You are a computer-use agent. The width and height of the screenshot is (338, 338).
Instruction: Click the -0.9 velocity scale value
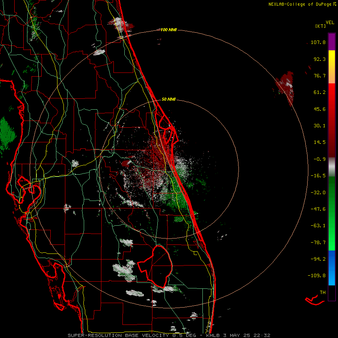[x=320, y=159]
